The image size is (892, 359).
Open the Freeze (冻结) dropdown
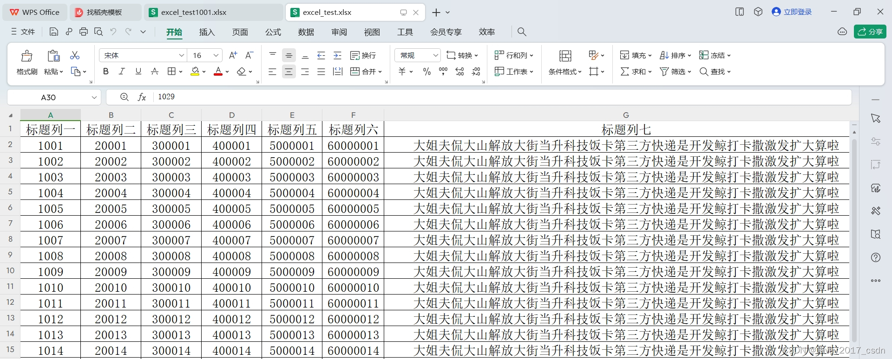click(715, 55)
